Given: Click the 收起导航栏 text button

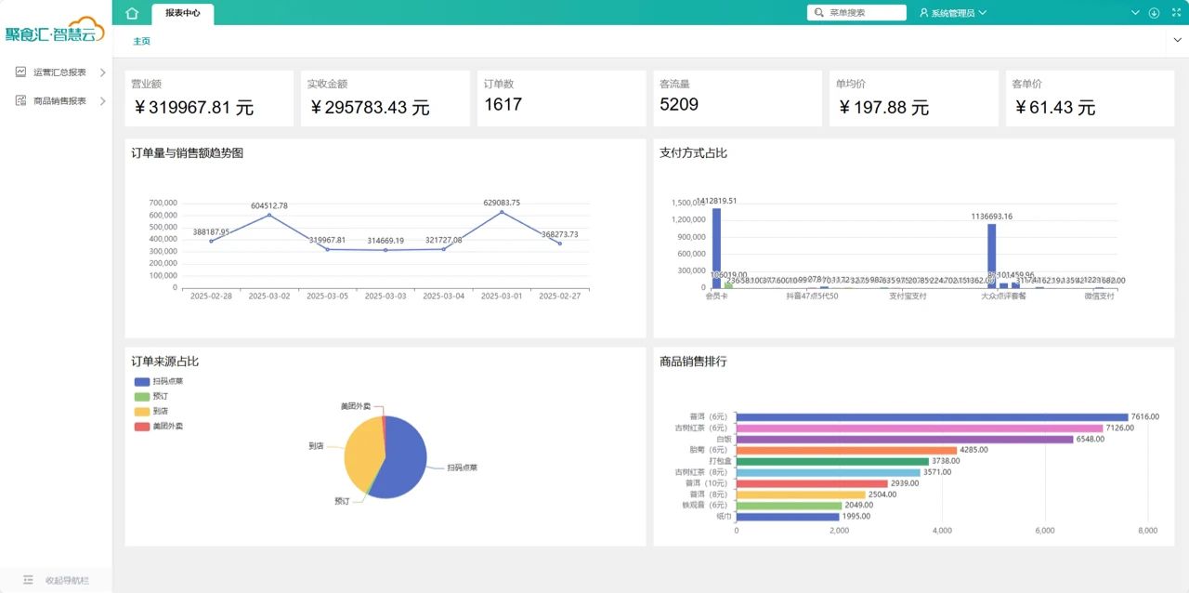Looking at the screenshot, I should pyautogui.click(x=67, y=580).
